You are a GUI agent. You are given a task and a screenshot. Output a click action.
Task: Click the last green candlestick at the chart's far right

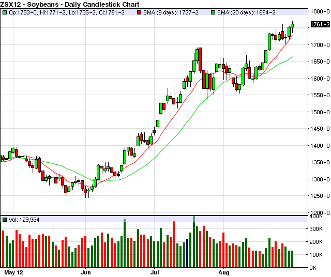(x=292, y=25)
